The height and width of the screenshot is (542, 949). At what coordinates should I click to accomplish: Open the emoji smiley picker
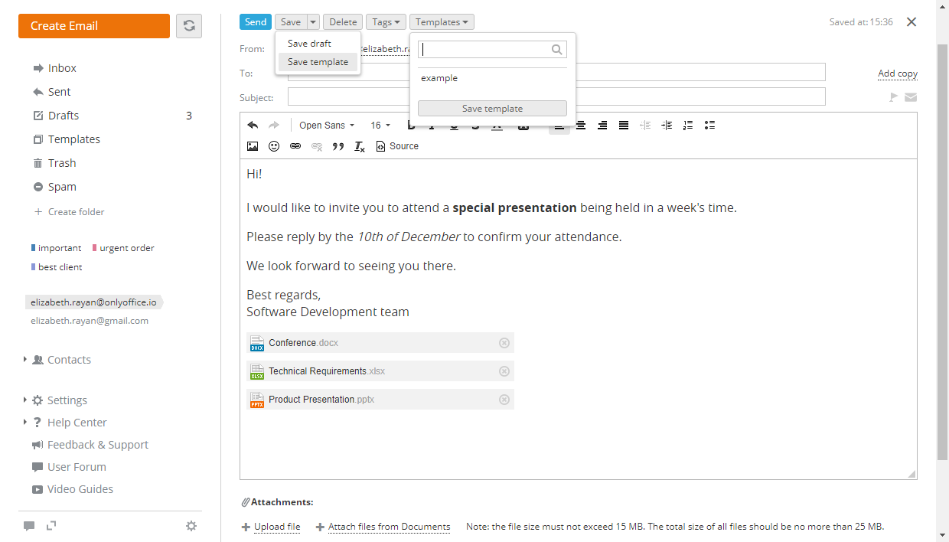coord(274,146)
